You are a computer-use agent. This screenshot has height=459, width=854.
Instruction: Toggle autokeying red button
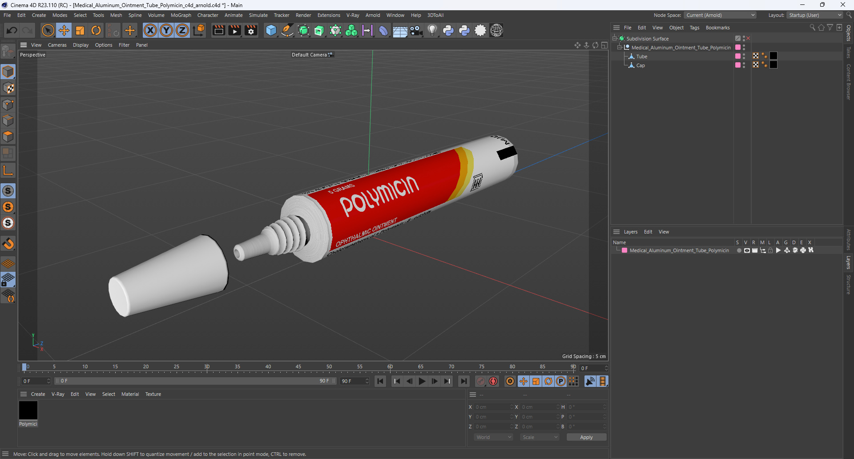click(x=493, y=381)
